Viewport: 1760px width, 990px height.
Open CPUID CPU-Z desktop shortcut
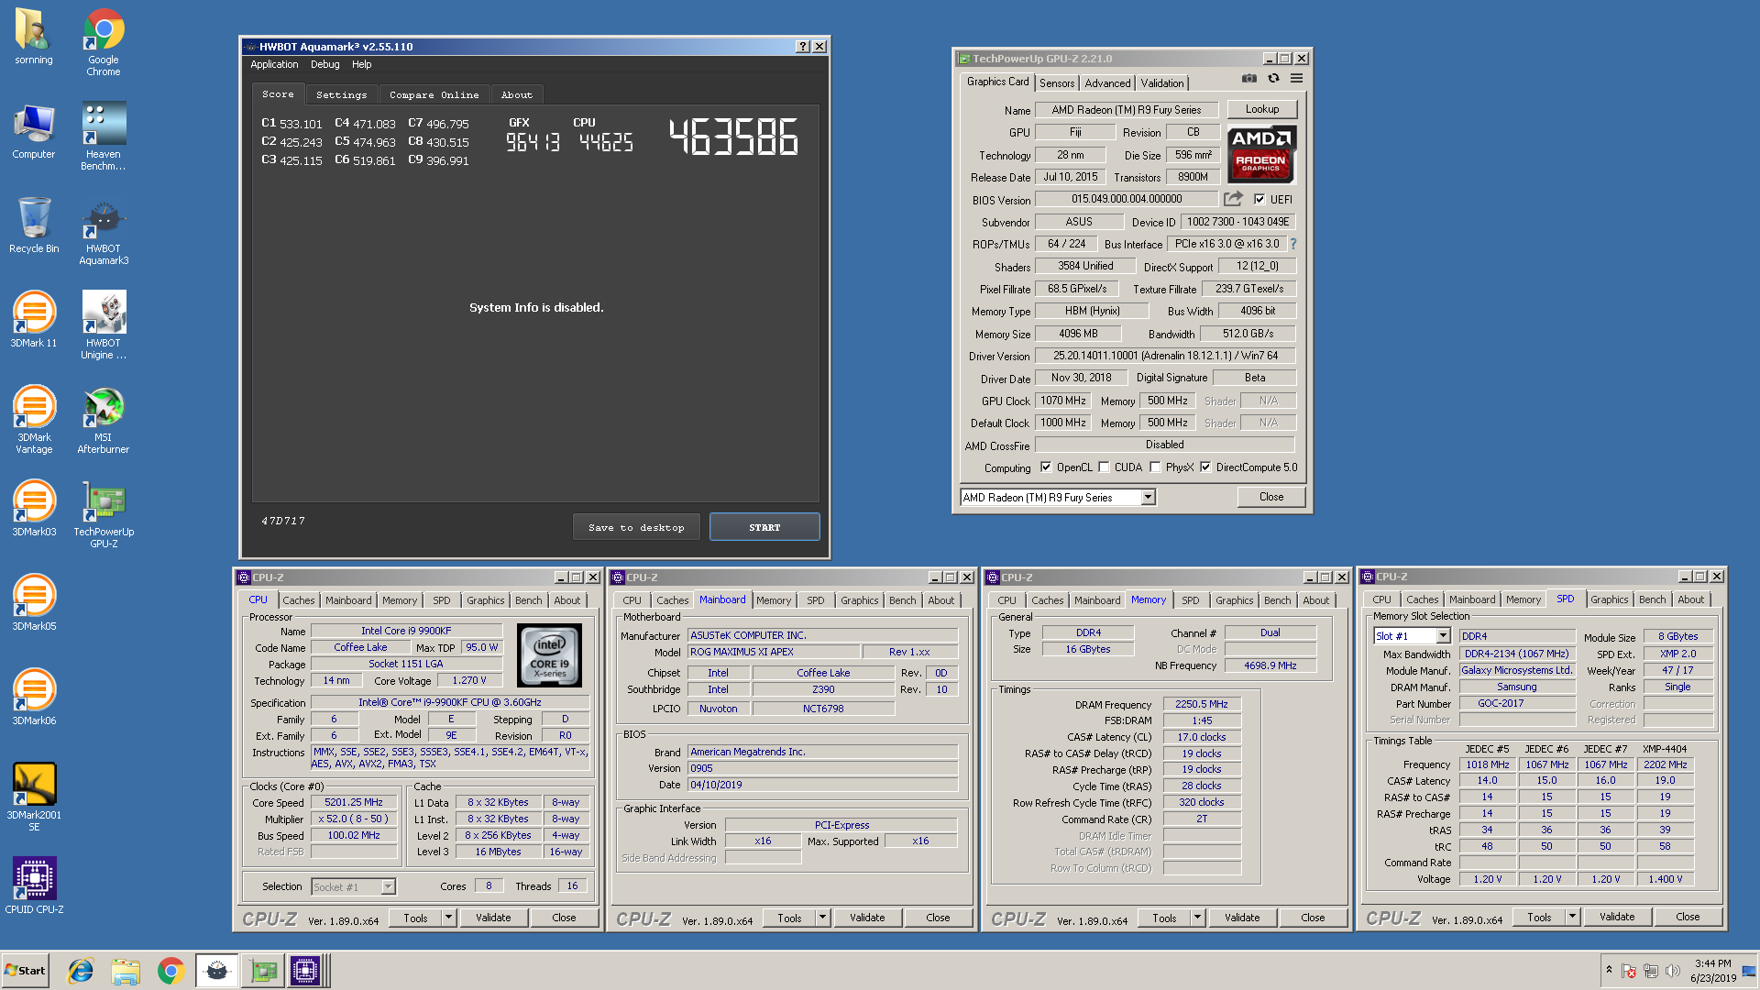click(33, 886)
